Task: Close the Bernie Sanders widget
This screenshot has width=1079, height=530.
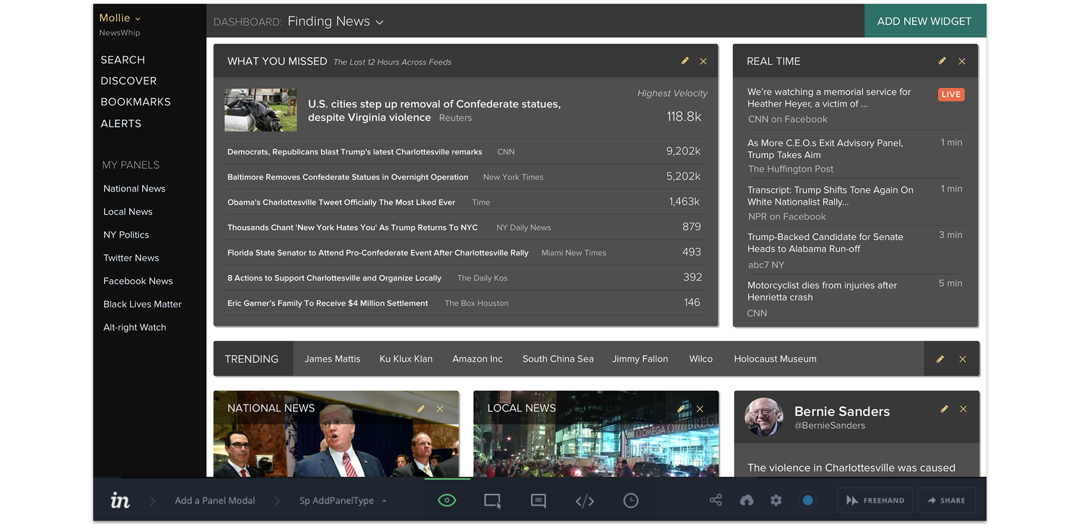Action: tap(963, 409)
